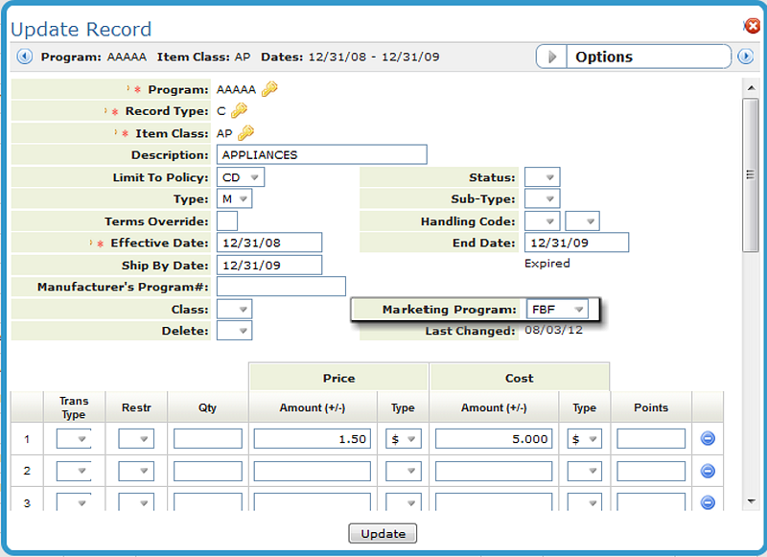Click the key icon next to Program
Screen dimensions: 767x557
270,89
